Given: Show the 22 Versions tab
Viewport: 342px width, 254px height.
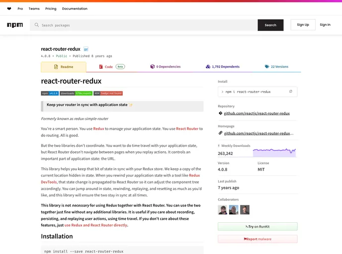Looking at the screenshot, I should [276, 66].
